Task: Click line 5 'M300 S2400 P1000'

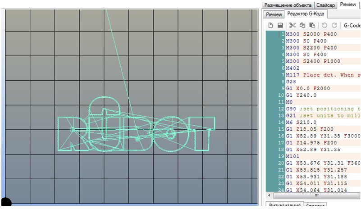Action: (x=313, y=61)
